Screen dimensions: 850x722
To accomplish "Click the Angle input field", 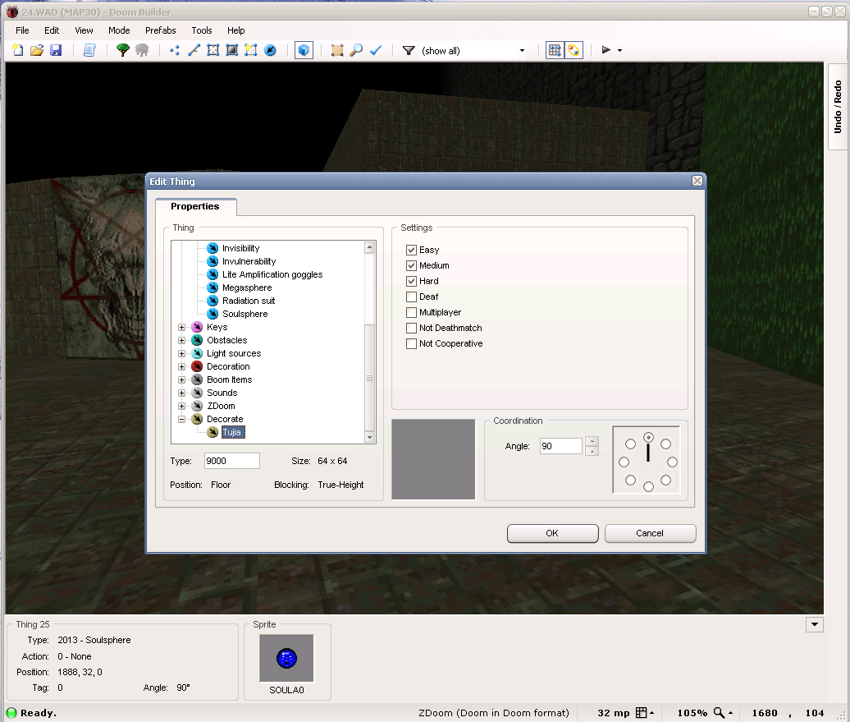I will pyautogui.click(x=561, y=446).
